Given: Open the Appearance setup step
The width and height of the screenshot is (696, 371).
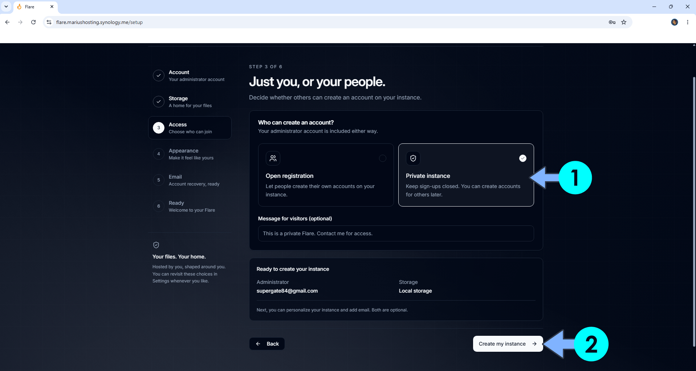Looking at the screenshot, I should tap(190, 154).
